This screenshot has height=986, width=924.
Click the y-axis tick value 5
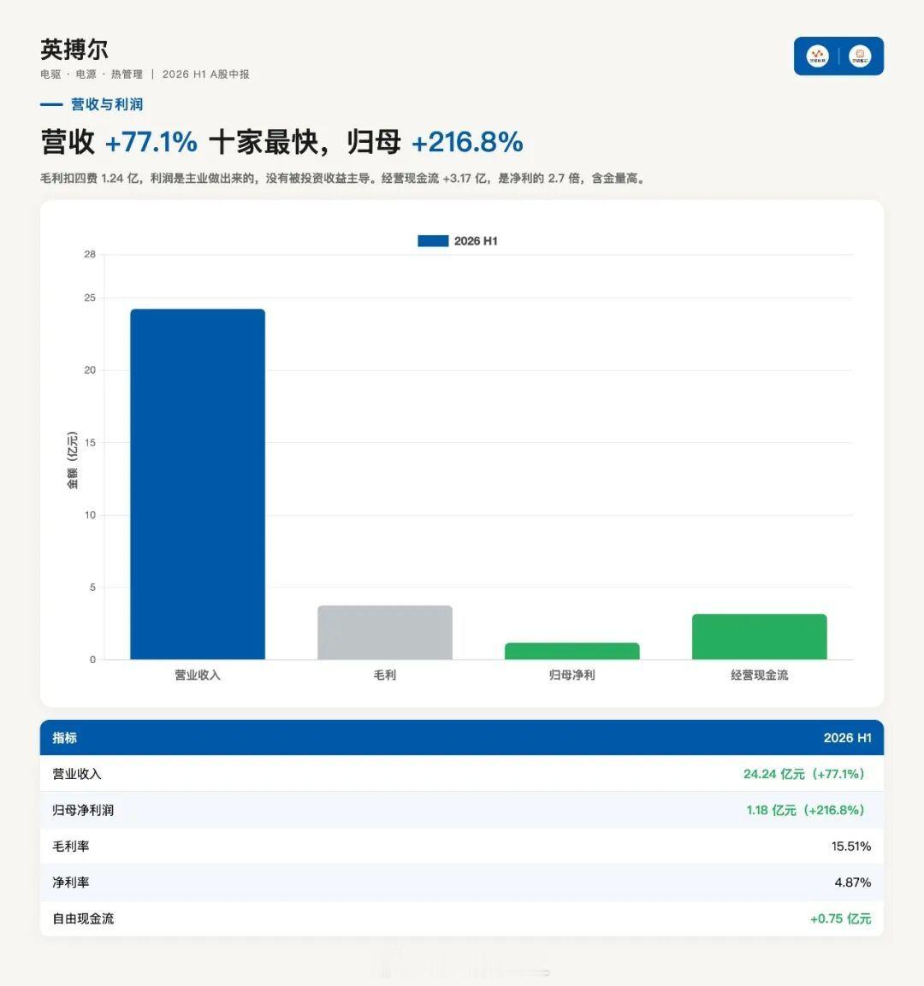pyautogui.click(x=92, y=587)
